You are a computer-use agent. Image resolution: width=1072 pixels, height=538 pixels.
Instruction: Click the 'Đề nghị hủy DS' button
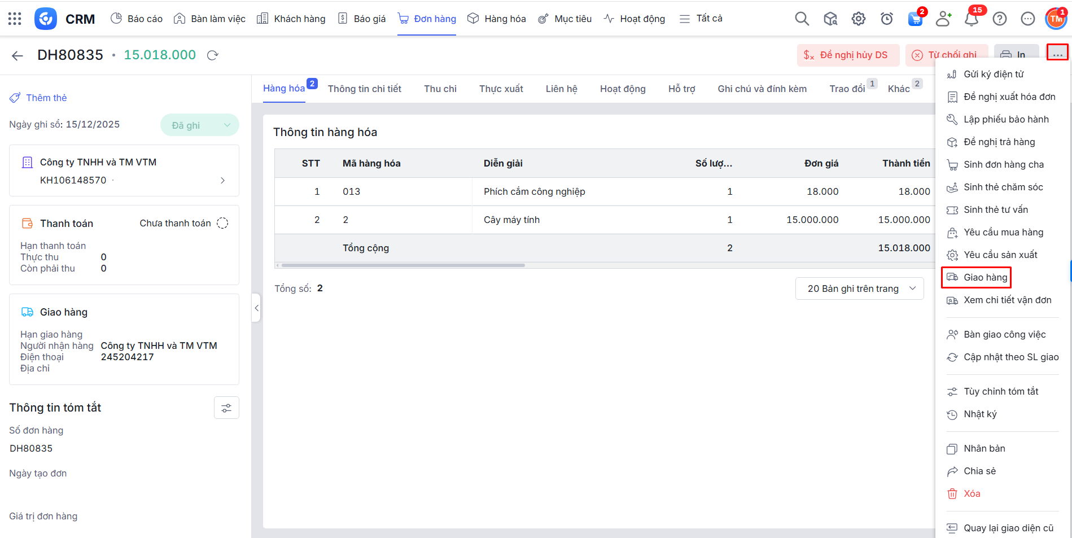(x=846, y=55)
